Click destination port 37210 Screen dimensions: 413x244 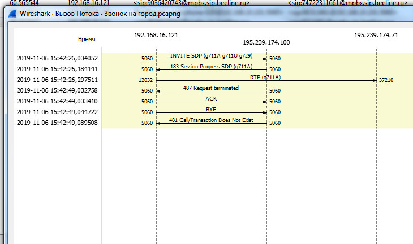[386, 80]
